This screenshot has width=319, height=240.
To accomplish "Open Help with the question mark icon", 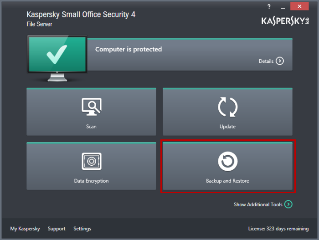I will 269,6.
